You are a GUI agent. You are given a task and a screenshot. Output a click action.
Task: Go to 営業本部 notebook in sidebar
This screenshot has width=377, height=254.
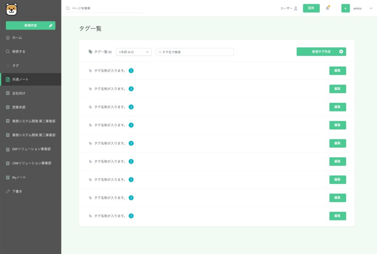click(x=18, y=107)
